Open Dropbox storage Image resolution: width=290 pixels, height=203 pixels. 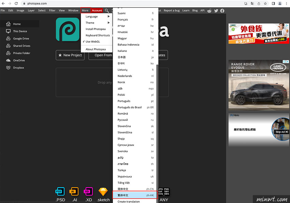point(19,68)
